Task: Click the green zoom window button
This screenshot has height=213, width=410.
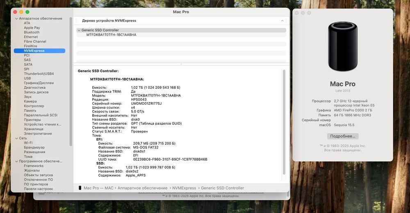Action: [27, 12]
